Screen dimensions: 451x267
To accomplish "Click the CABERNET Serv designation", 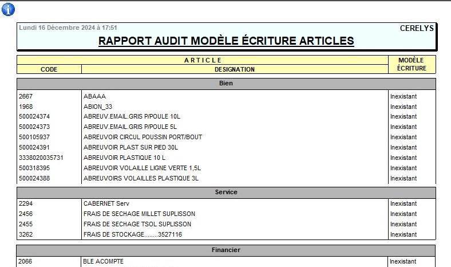I will 106,203.
